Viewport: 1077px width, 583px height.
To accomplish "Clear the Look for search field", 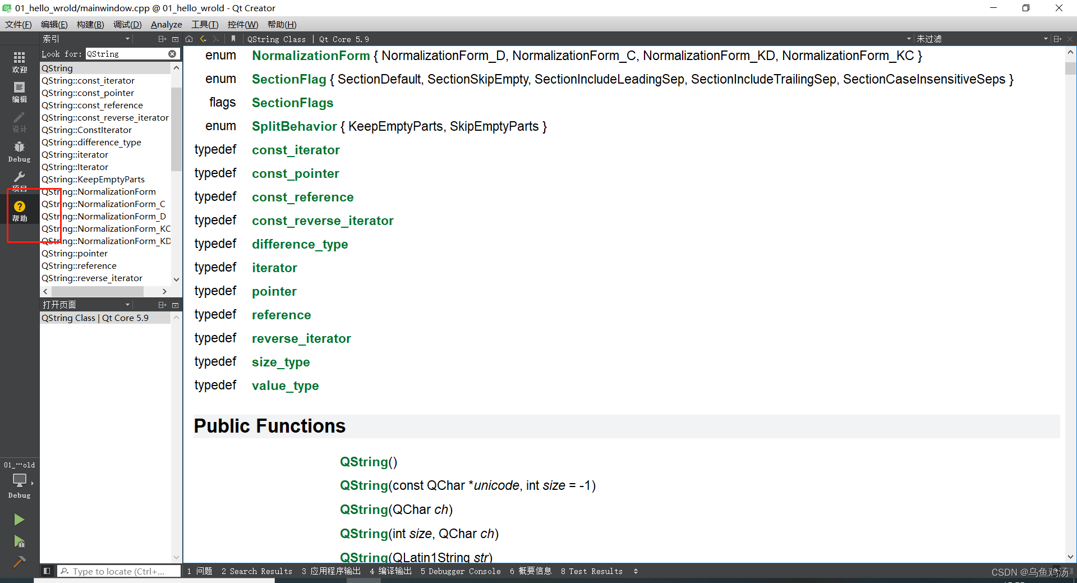I will [172, 54].
